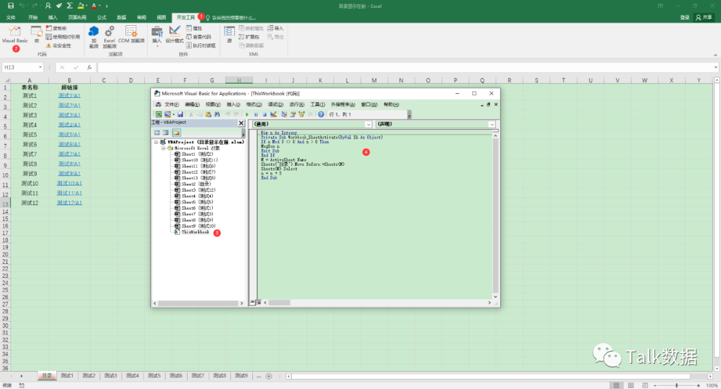Click the Find binoculars icon in VBA toolbar
The image size is (721, 389).
click(x=217, y=114)
